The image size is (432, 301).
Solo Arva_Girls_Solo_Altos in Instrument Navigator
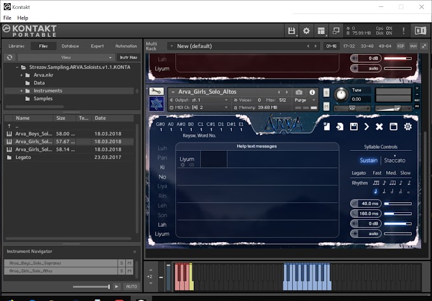coord(121,271)
